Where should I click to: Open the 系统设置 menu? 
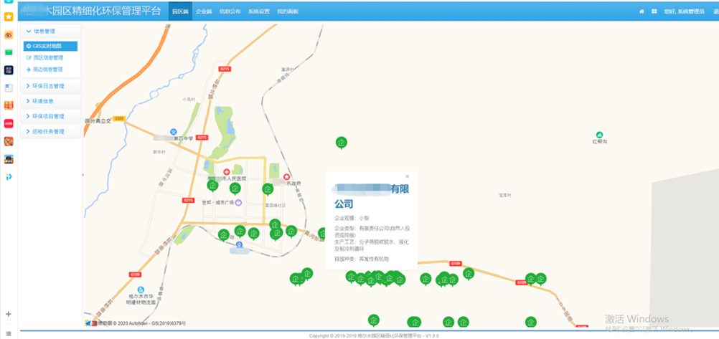[259, 11]
